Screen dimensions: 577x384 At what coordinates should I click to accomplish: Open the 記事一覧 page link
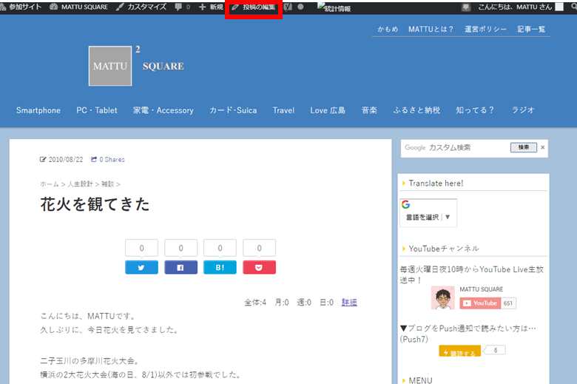pos(531,29)
